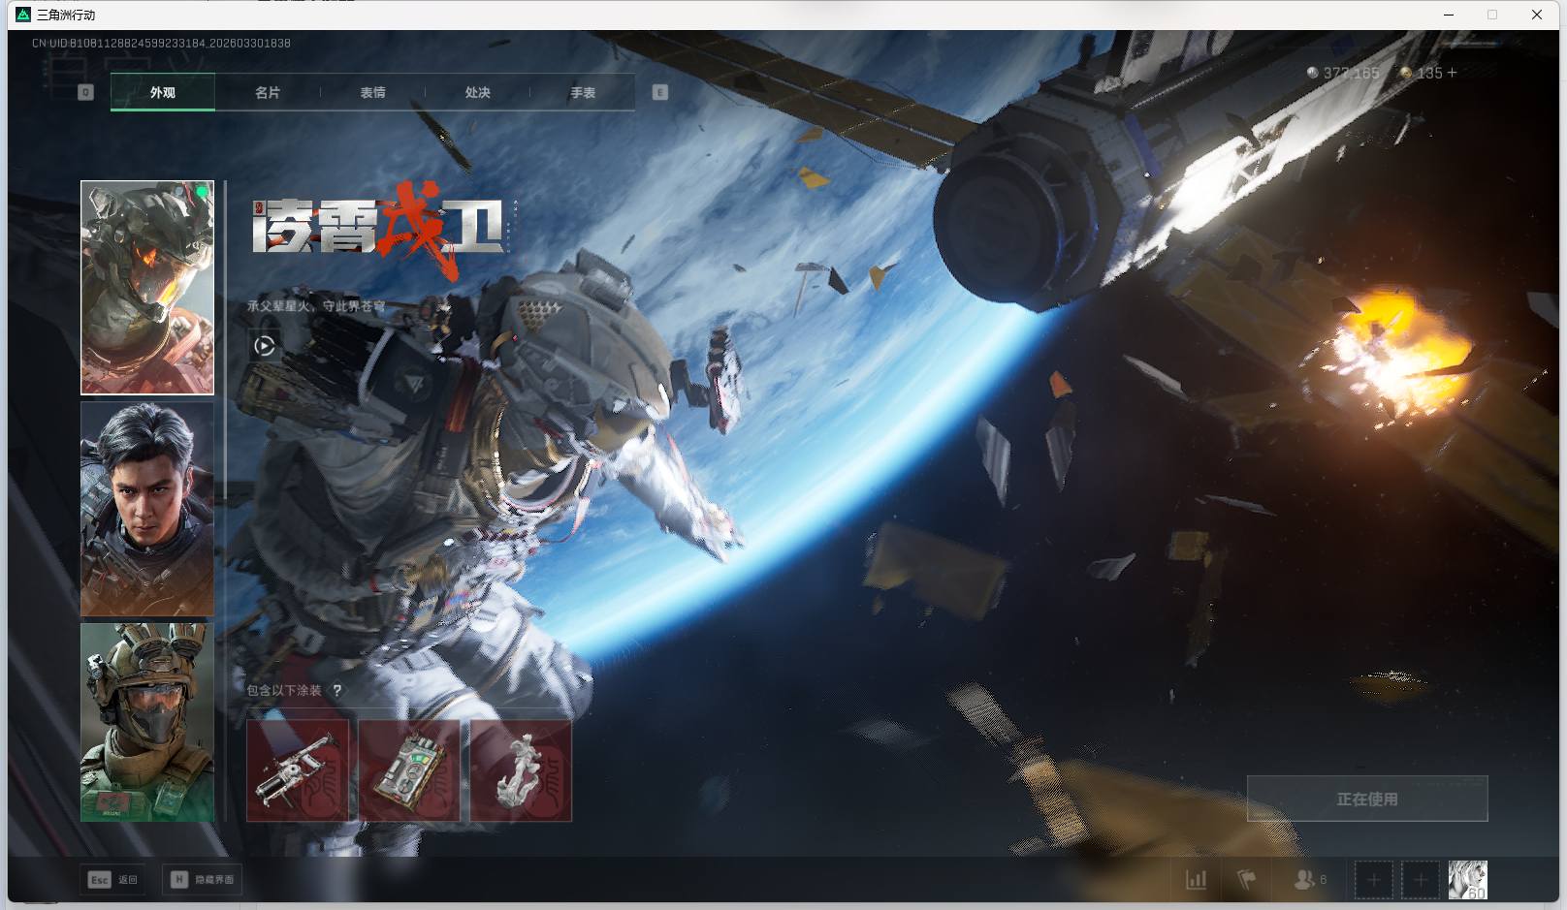Add a teammate in the second empty slot
Viewport: 1567px width, 910px height.
(1420, 880)
